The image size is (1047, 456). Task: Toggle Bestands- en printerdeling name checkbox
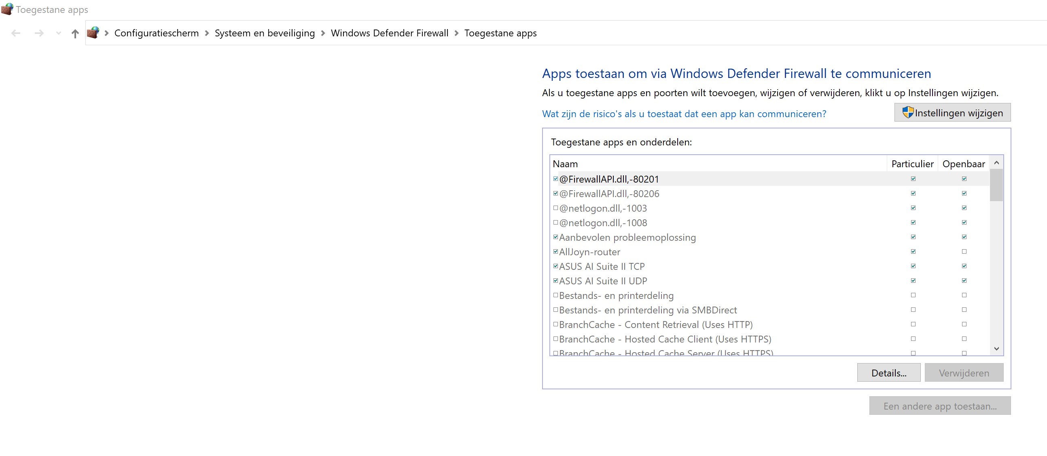coord(555,295)
